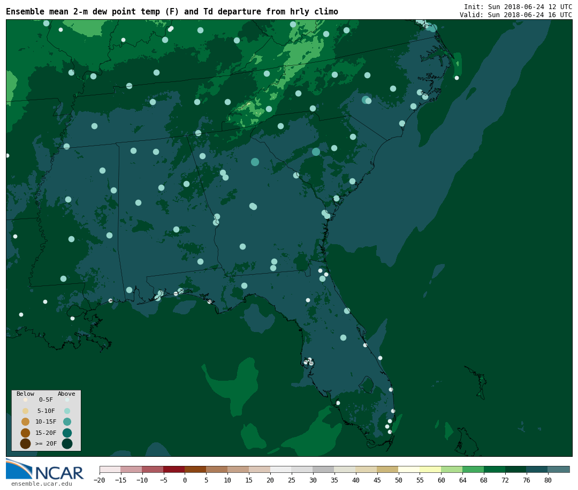Image resolution: width=578 pixels, height=490 pixels.
Task: Pick the pale yellow swatch between 55 and 60
Action: point(430,469)
